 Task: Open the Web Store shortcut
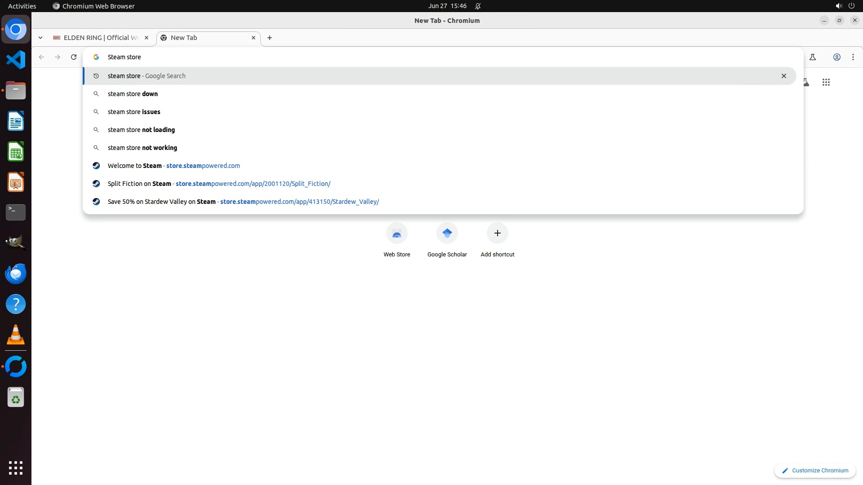[396, 234]
